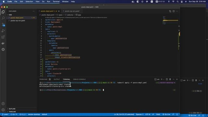Image resolution: width=208 pixels, height=117 pixels.
Task: Add a terminal in the background window
Action: [x=188, y=80]
